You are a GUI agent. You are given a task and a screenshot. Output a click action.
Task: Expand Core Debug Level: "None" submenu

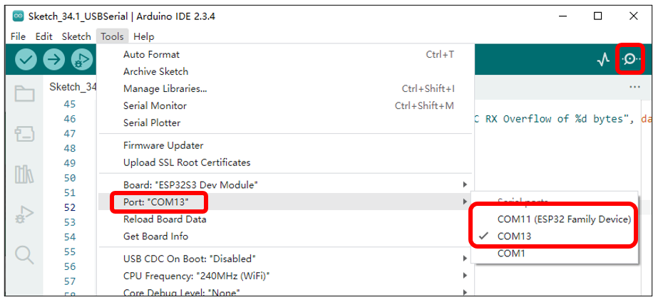(x=285, y=292)
